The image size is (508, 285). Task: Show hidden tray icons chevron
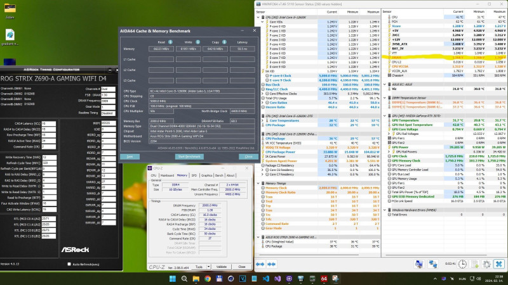pyautogui.click(x=435, y=279)
